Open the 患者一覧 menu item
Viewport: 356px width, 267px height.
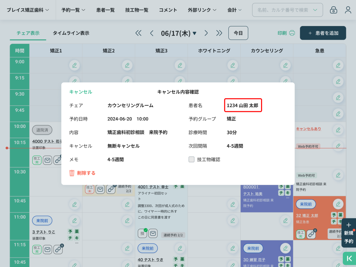click(105, 10)
